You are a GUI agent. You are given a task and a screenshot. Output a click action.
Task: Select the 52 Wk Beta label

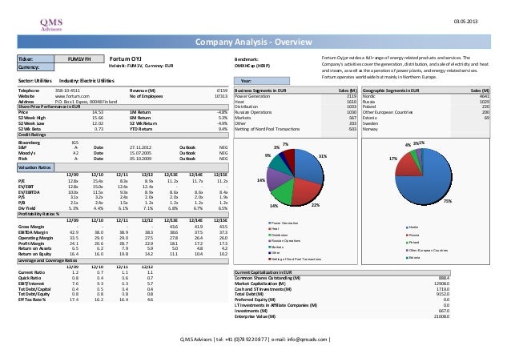[30, 129]
